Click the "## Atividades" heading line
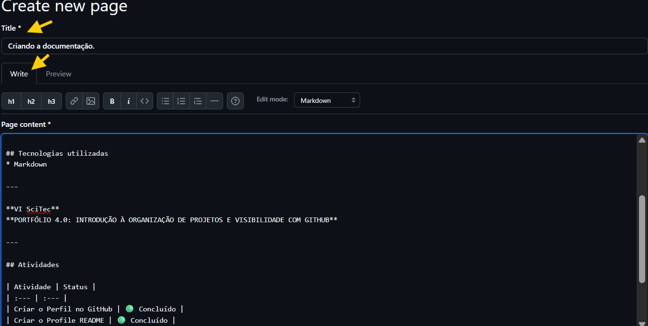This screenshot has height=326, width=648. point(33,265)
